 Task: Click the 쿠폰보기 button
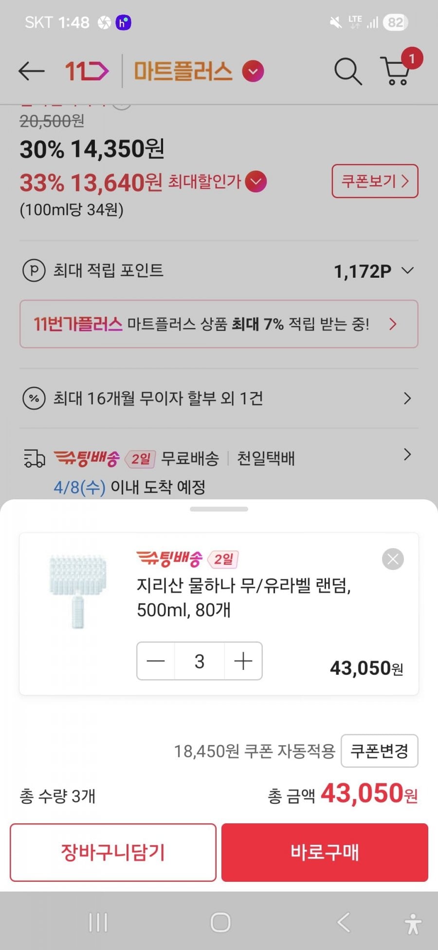(375, 181)
